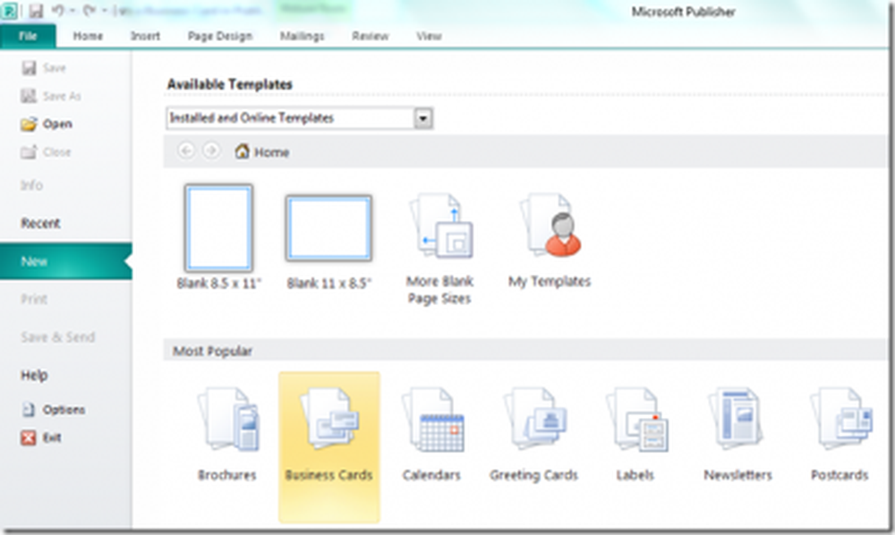Click Exit in the backstage menu
The width and height of the screenshot is (895, 535).
tap(54, 438)
